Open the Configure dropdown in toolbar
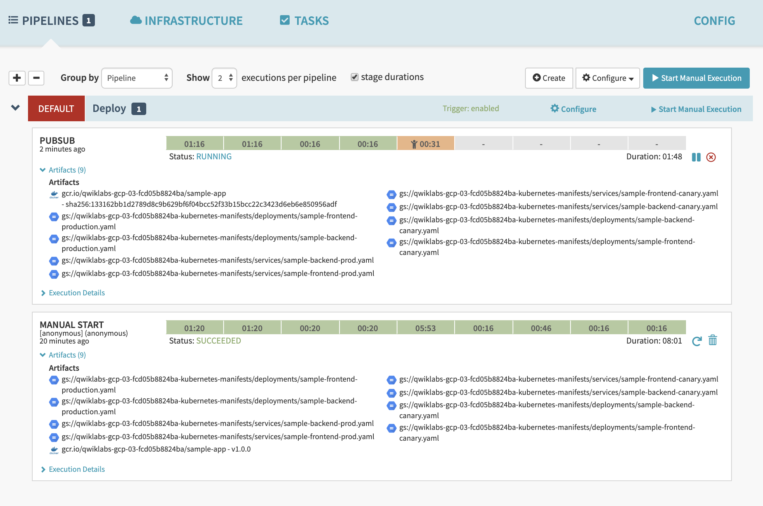The height and width of the screenshot is (506, 763). point(607,78)
